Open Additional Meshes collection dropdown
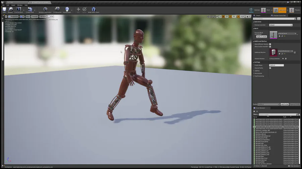Screen dimensions: 302x169 coord(286,51)
